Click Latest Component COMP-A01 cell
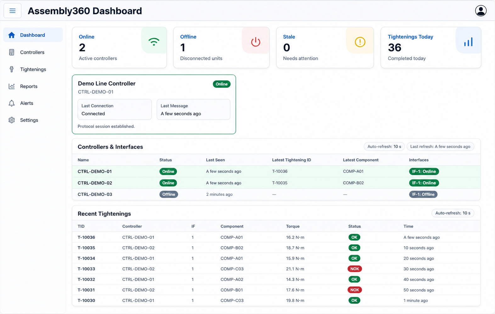 click(x=353, y=171)
